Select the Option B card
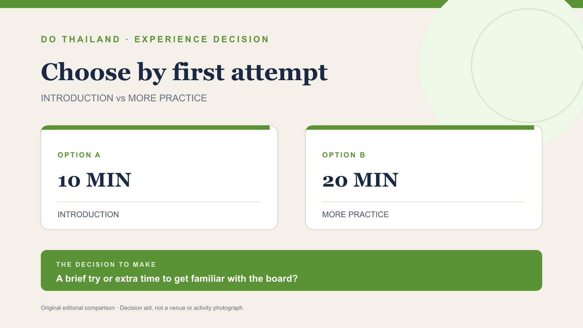This screenshot has height=328, width=583. click(424, 177)
